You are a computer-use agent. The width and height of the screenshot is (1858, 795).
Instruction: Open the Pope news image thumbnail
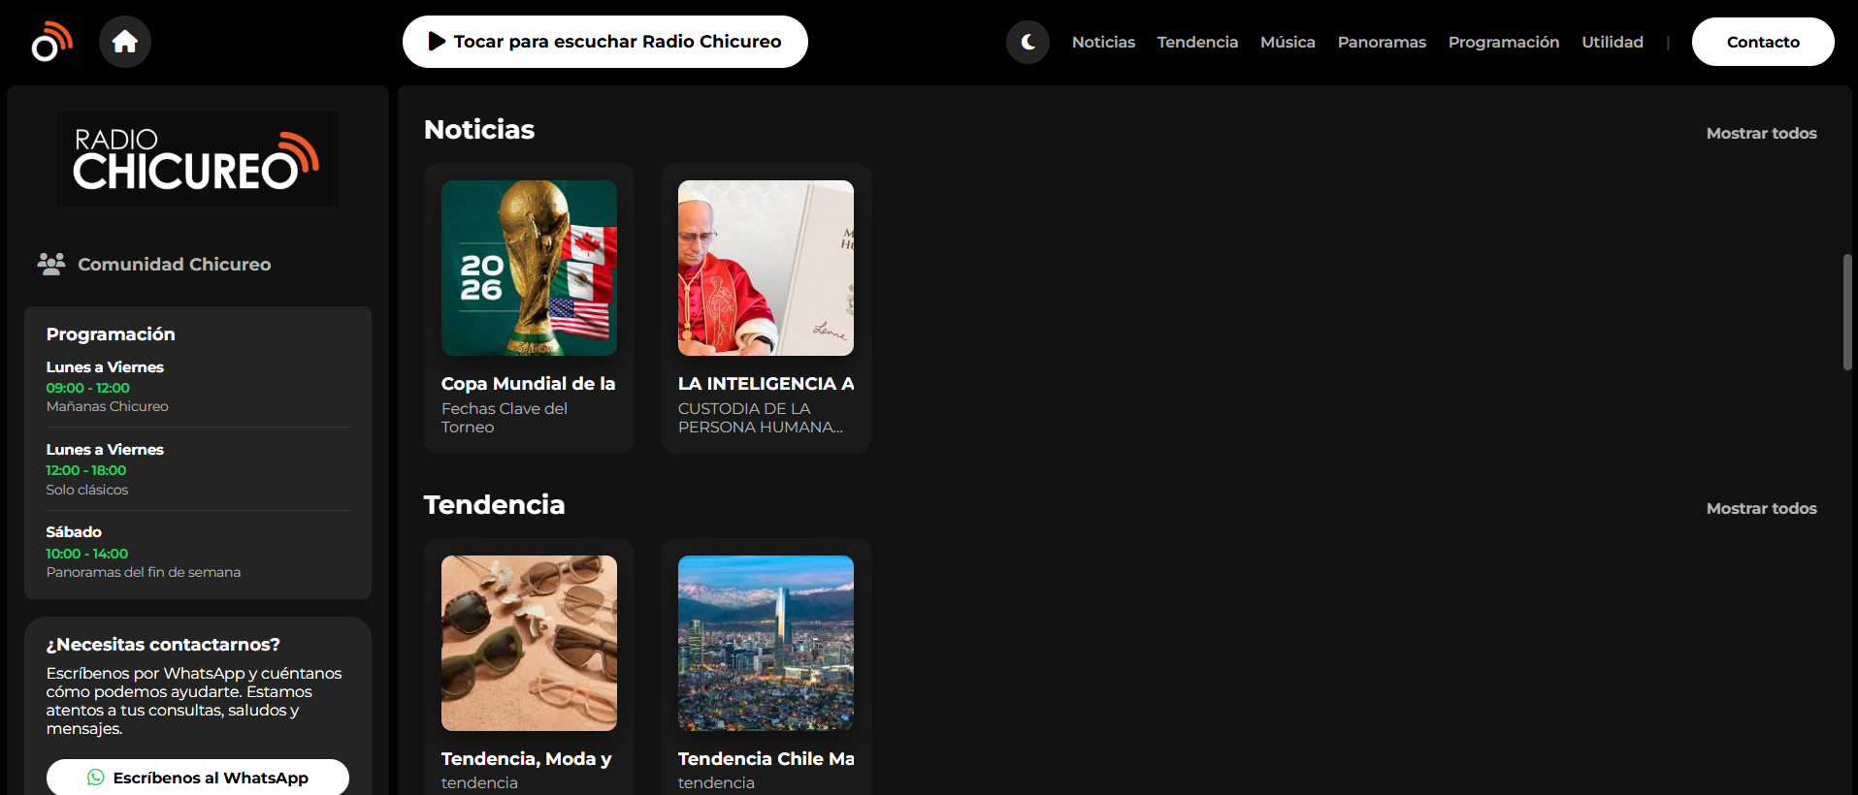tap(766, 268)
